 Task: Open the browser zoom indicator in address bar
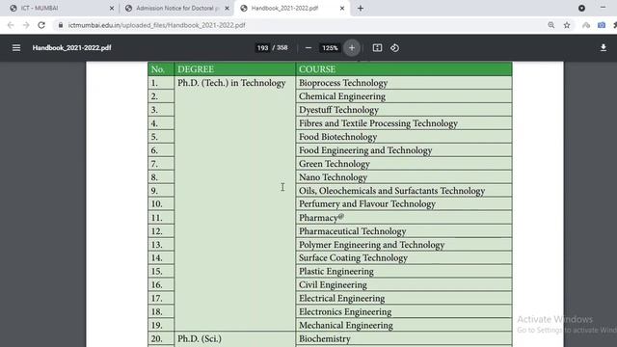tap(551, 25)
